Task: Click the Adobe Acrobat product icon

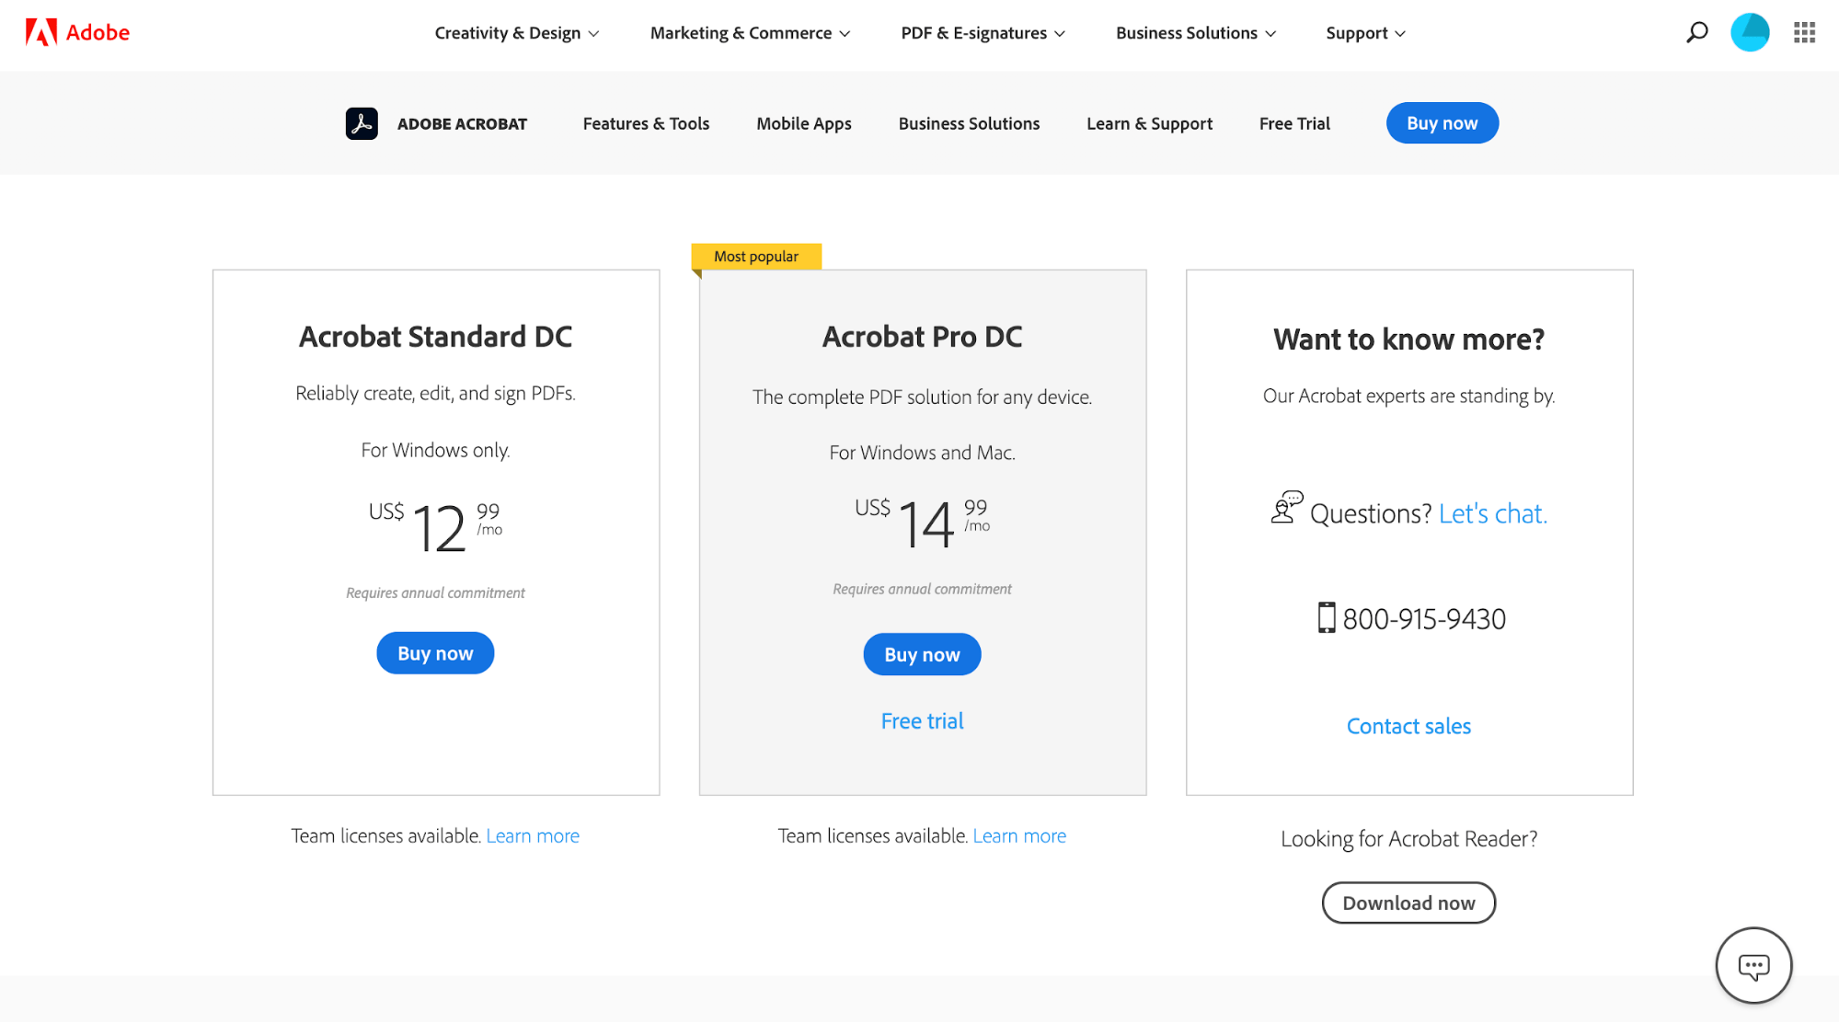Action: point(362,122)
